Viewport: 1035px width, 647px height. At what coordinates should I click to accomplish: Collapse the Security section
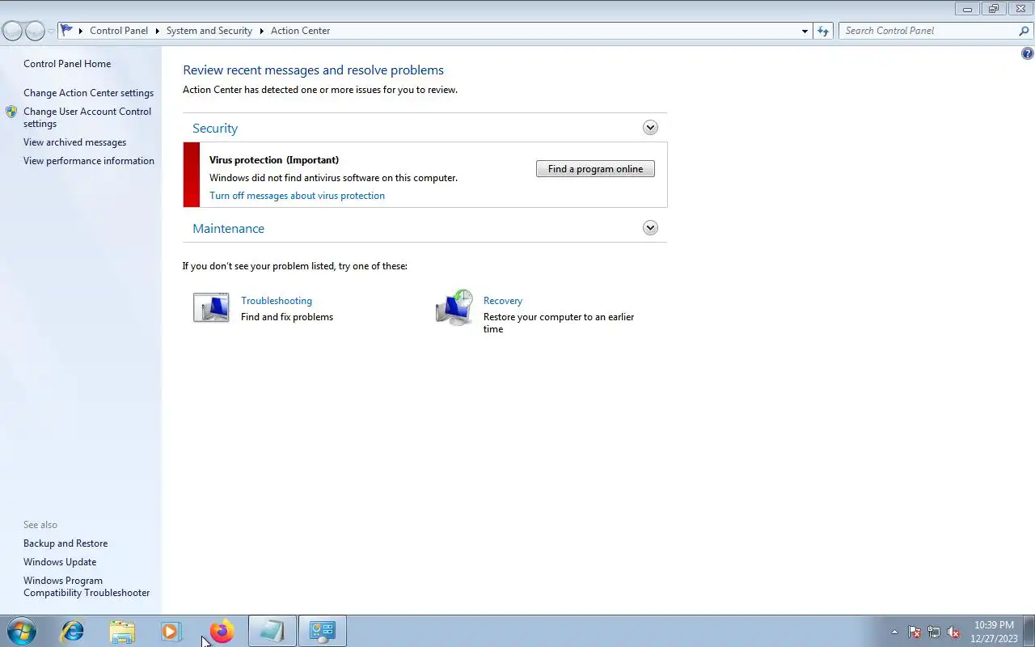tap(650, 128)
